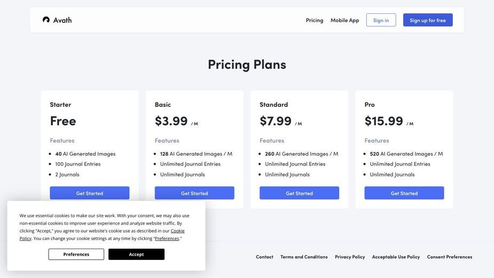Click the Pricing Plans heading
494x278 pixels.
[247, 64]
